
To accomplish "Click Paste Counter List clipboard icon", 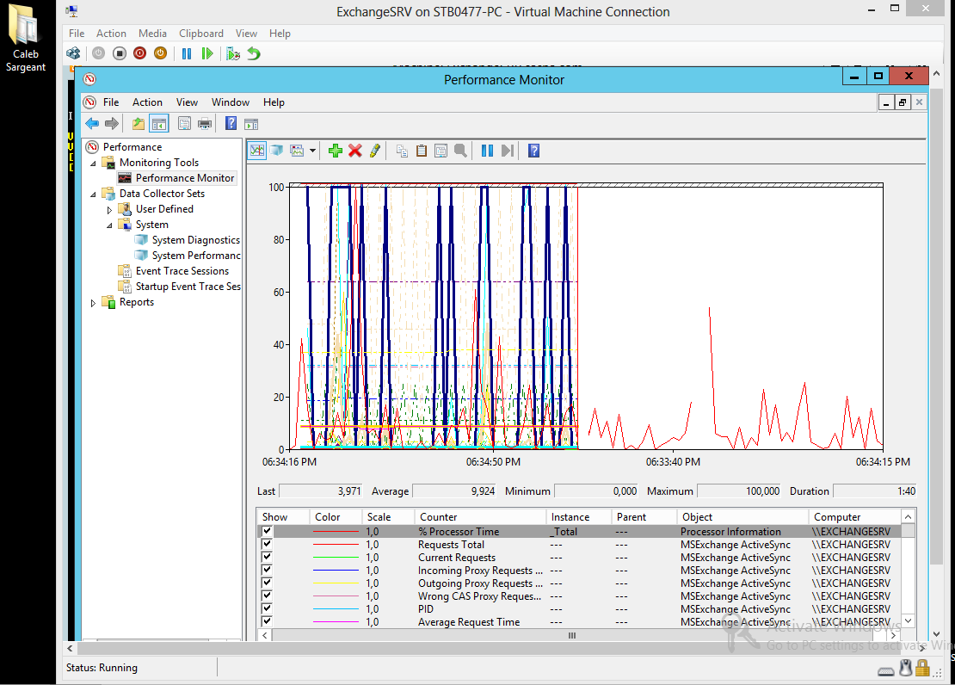I will point(422,151).
